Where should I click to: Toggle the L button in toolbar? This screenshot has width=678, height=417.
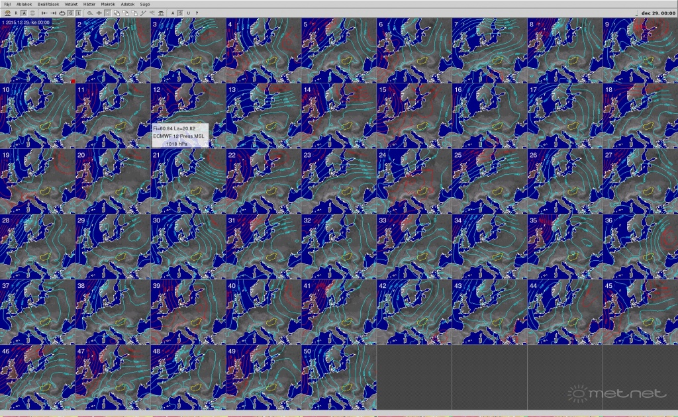(x=79, y=13)
